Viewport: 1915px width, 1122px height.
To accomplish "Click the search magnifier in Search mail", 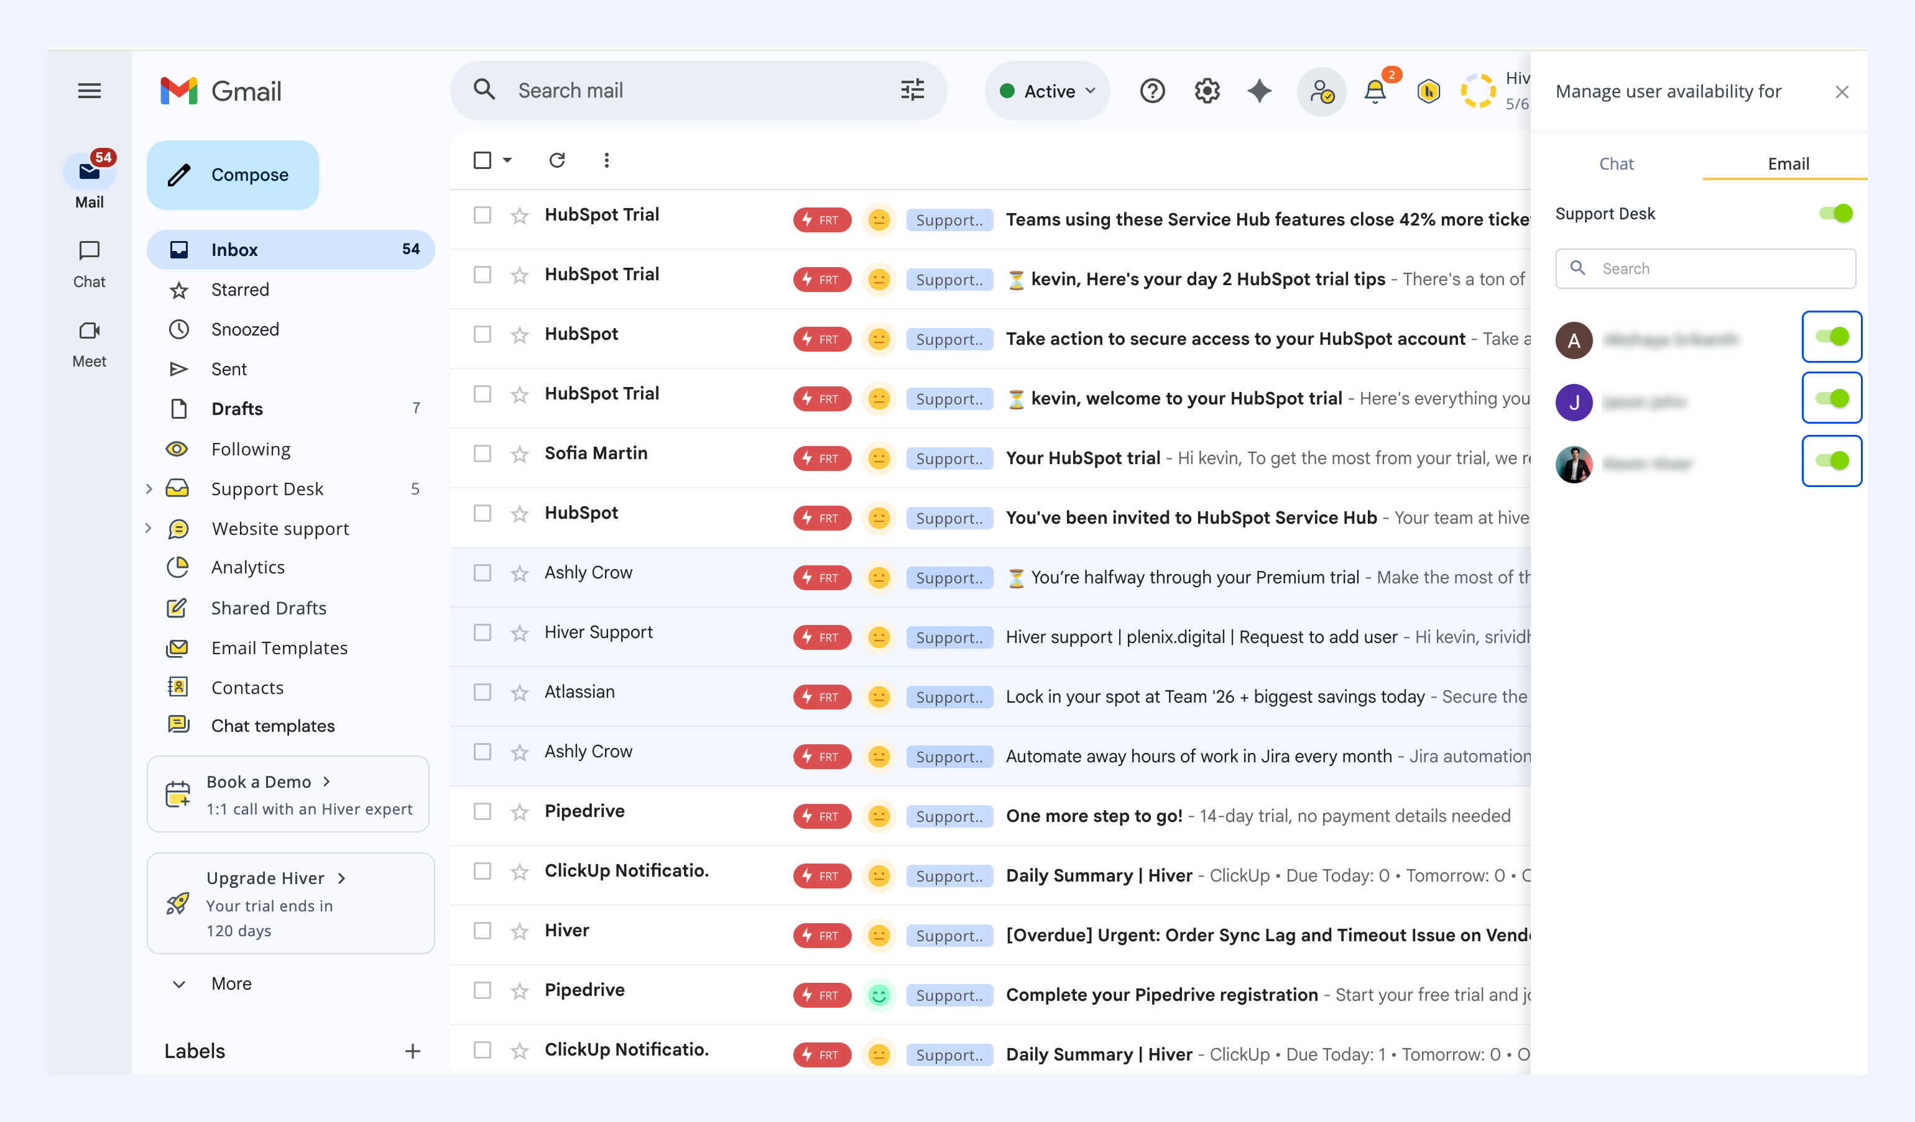I will coord(484,90).
